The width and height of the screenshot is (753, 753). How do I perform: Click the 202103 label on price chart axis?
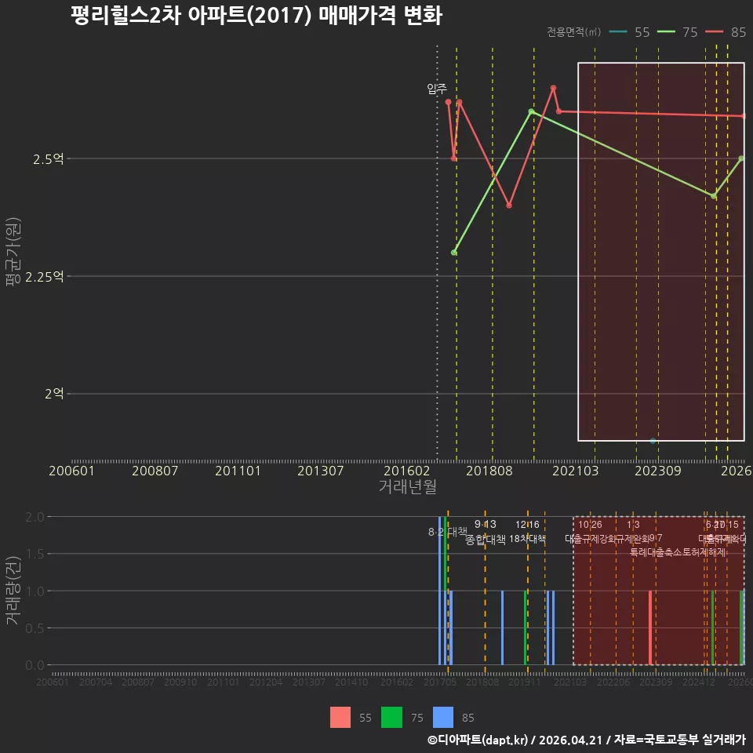pyautogui.click(x=575, y=471)
